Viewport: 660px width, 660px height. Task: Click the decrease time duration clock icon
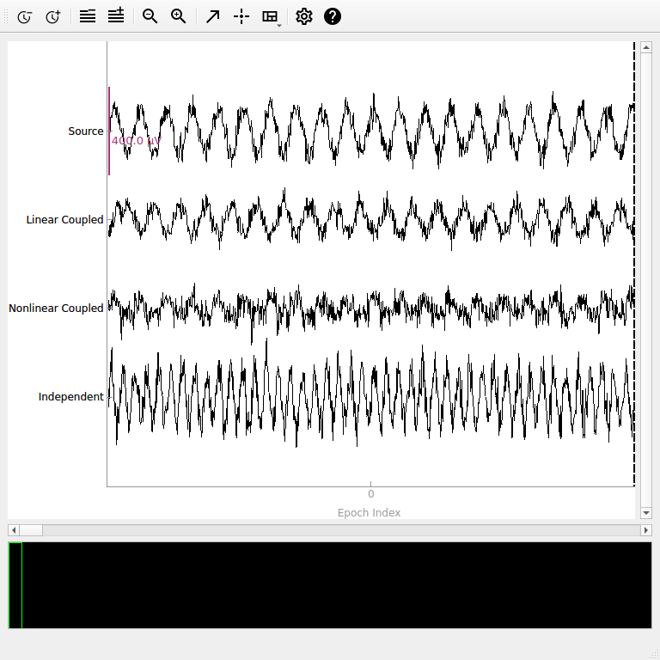click(24, 16)
